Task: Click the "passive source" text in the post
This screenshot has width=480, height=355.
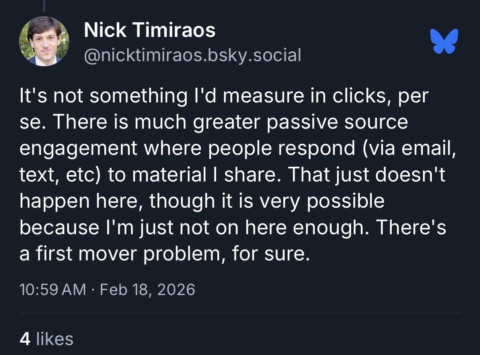Action: [x=337, y=123]
